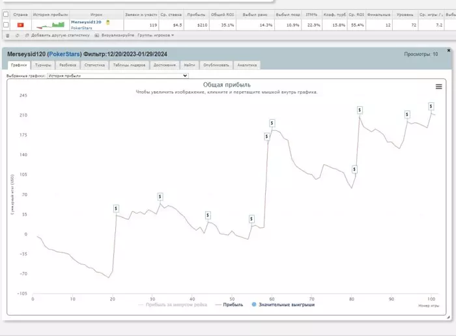This screenshot has width=456, height=336.
Task: Click the last $ marker at game 100
Action: (431, 106)
